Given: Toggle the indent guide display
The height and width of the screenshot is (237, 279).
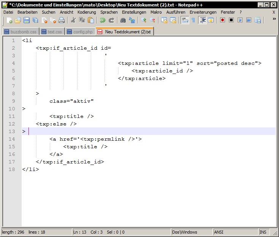Looking at the screenshot, I should coord(202,20).
